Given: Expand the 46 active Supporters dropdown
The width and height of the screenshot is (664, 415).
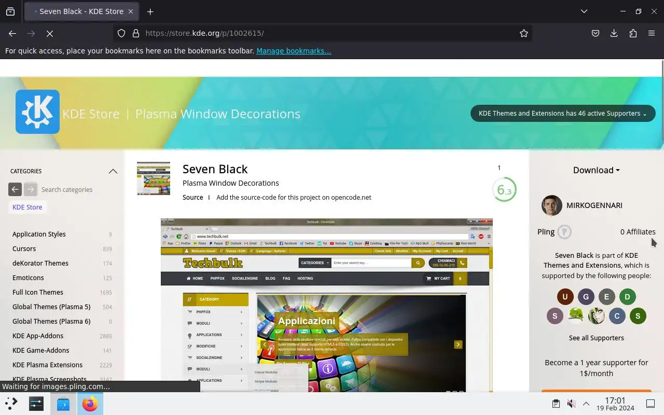Looking at the screenshot, I should pyautogui.click(x=563, y=114).
